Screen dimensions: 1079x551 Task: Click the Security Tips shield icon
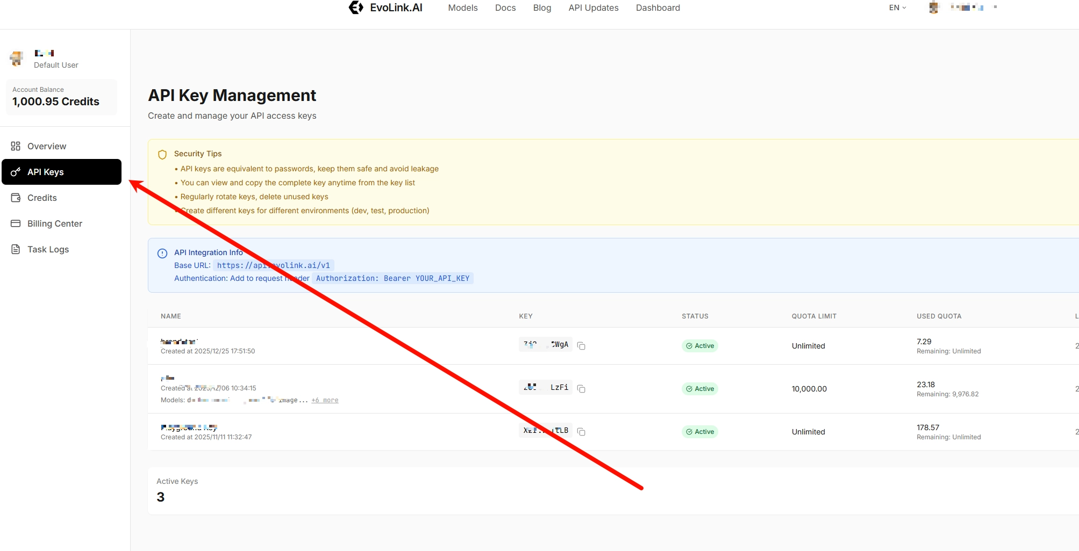click(162, 155)
